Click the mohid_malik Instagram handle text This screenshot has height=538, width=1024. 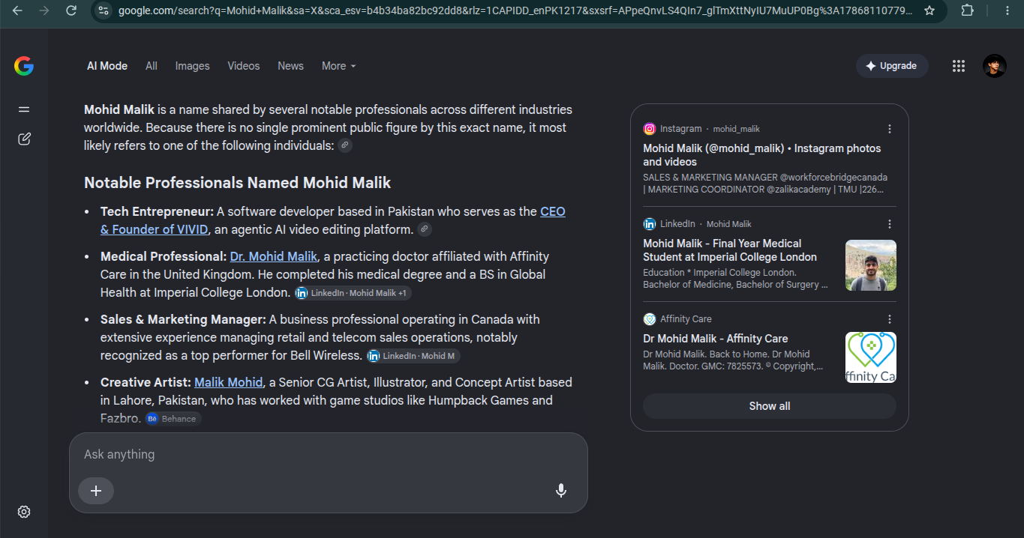point(737,129)
